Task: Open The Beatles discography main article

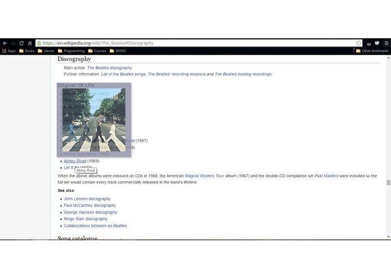Action: [x=110, y=68]
